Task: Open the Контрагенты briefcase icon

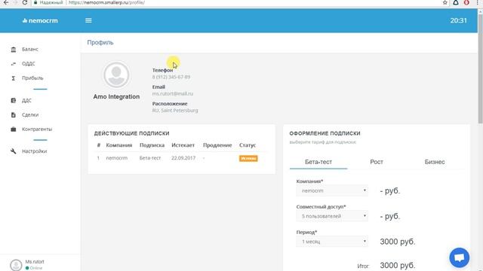Action: [x=14, y=129]
